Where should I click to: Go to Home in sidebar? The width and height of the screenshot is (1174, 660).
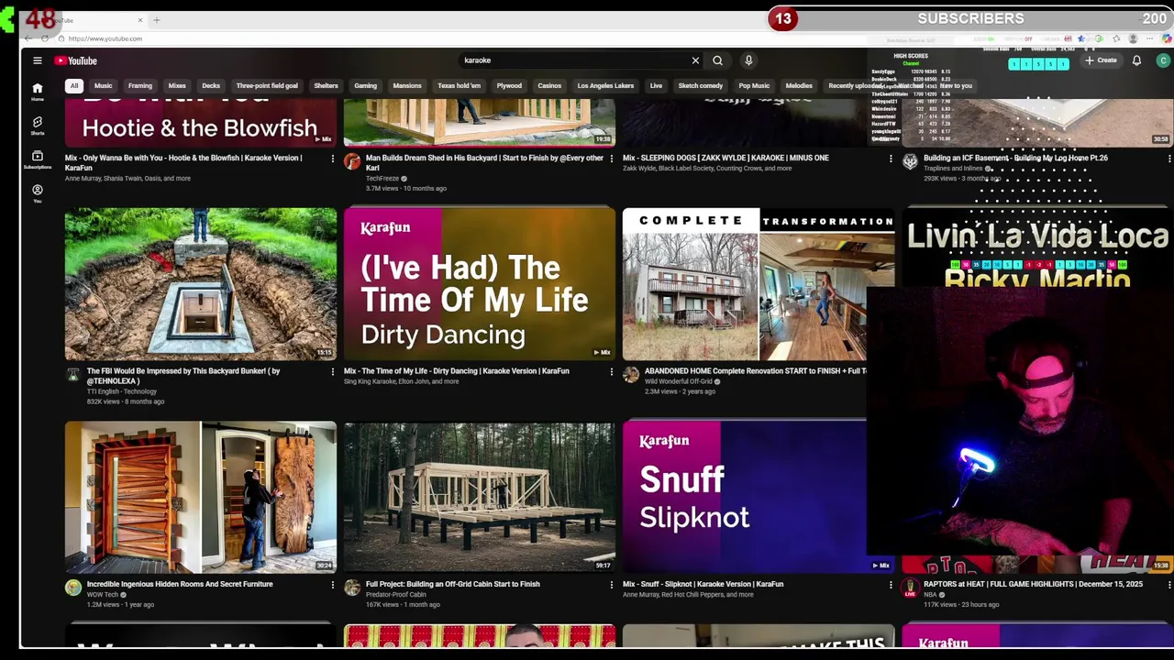[38, 92]
